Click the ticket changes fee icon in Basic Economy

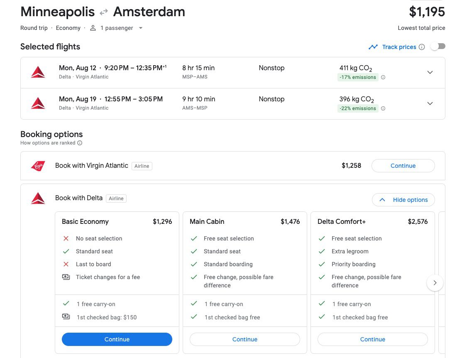[x=66, y=277]
